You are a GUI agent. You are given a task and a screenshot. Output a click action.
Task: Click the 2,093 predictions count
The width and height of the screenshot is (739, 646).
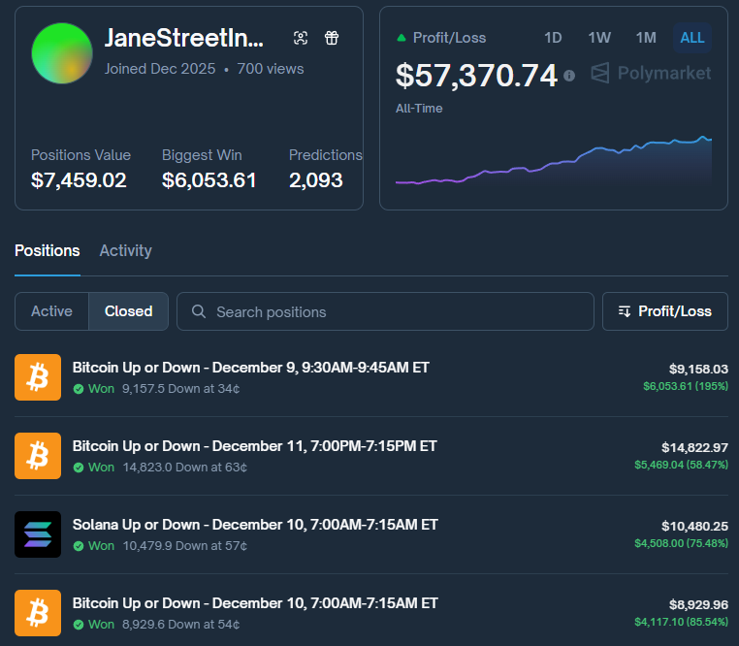click(316, 180)
